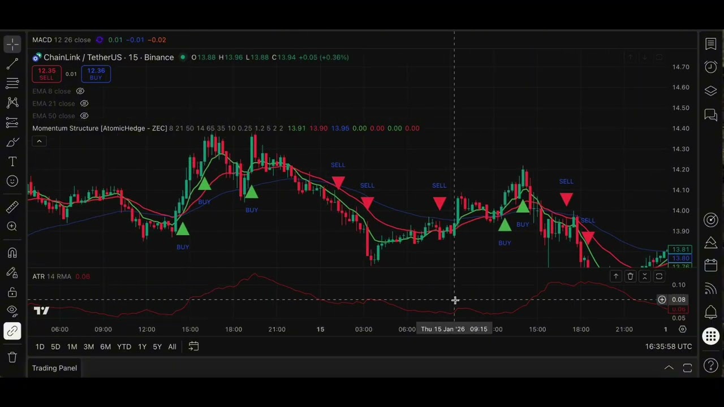The image size is (724, 407).
Task: Open the target/screener radar icon
Action: pyautogui.click(x=711, y=220)
